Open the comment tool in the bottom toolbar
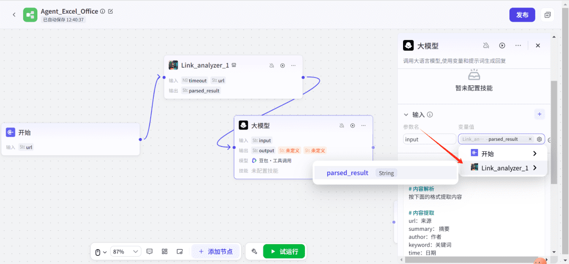 [150, 251]
